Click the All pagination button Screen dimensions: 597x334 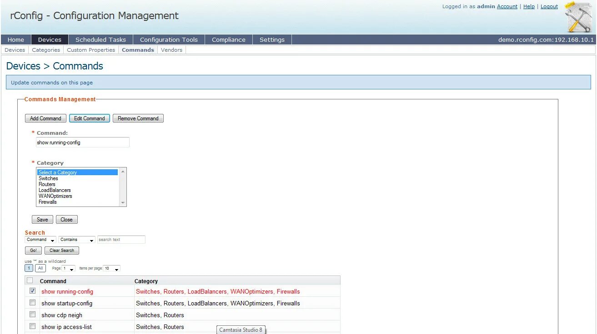tap(40, 268)
